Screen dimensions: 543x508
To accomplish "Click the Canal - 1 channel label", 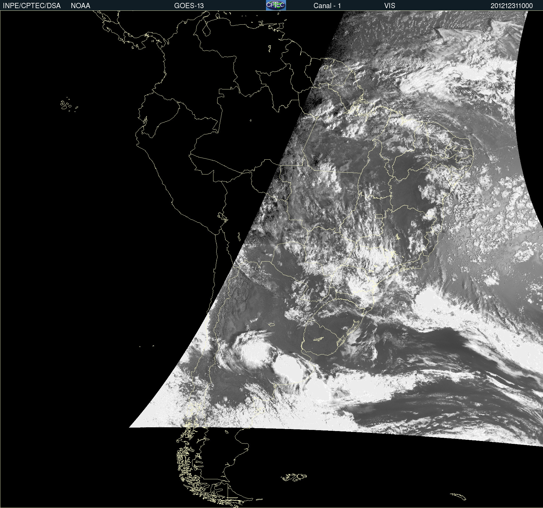I will (x=327, y=6).
